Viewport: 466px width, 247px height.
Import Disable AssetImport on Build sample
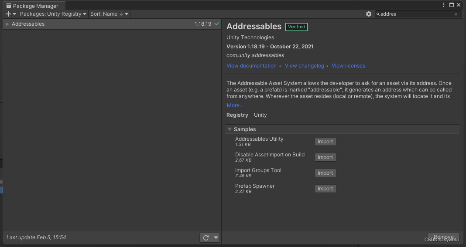pos(326,157)
